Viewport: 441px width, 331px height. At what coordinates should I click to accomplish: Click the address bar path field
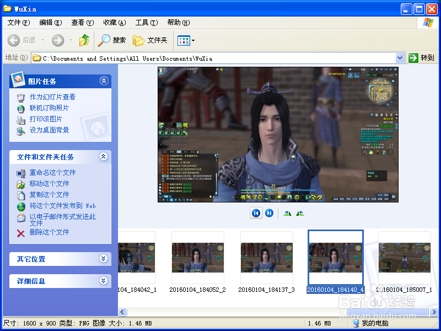pos(214,58)
